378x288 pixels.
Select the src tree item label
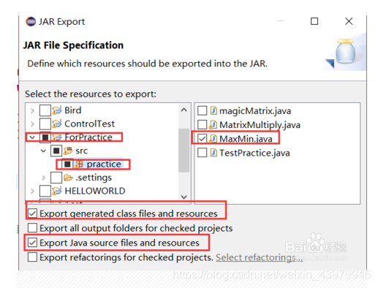click(81, 151)
